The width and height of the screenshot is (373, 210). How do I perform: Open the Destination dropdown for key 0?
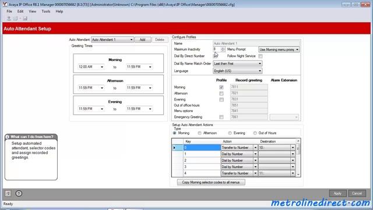click(x=293, y=148)
